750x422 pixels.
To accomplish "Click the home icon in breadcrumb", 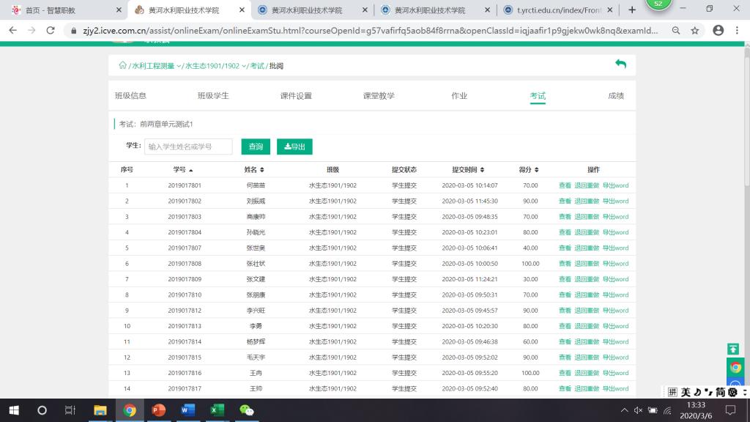I will pos(122,65).
